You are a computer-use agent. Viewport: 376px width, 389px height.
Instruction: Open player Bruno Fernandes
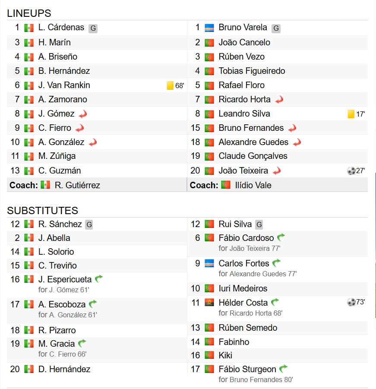[251, 128]
